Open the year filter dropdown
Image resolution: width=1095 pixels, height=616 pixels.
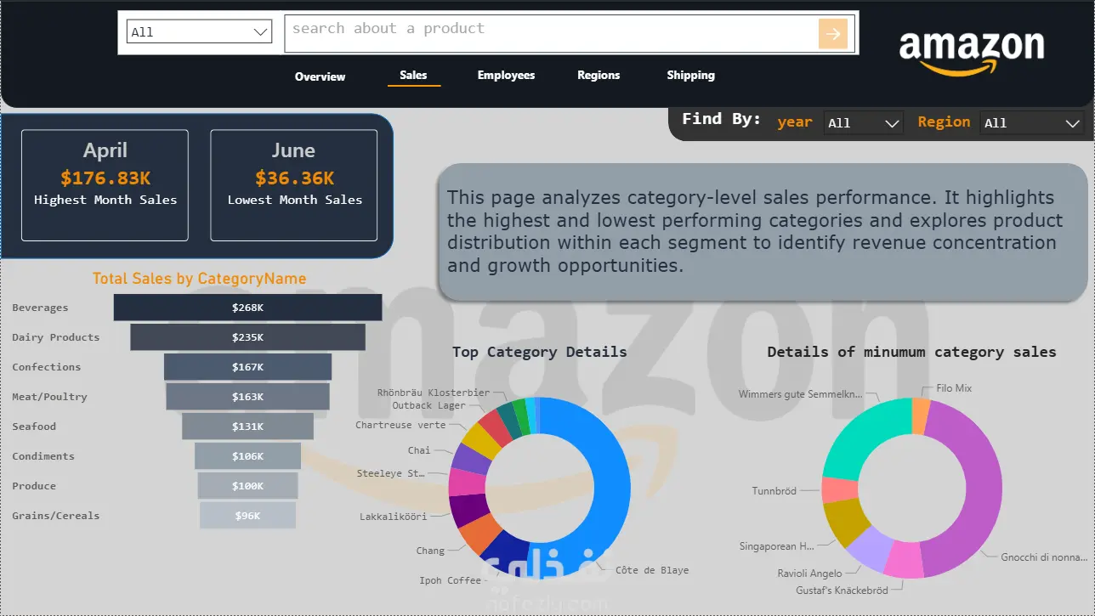tap(864, 123)
